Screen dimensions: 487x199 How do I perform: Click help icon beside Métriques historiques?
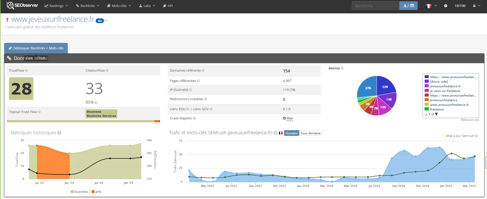[60, 133]
